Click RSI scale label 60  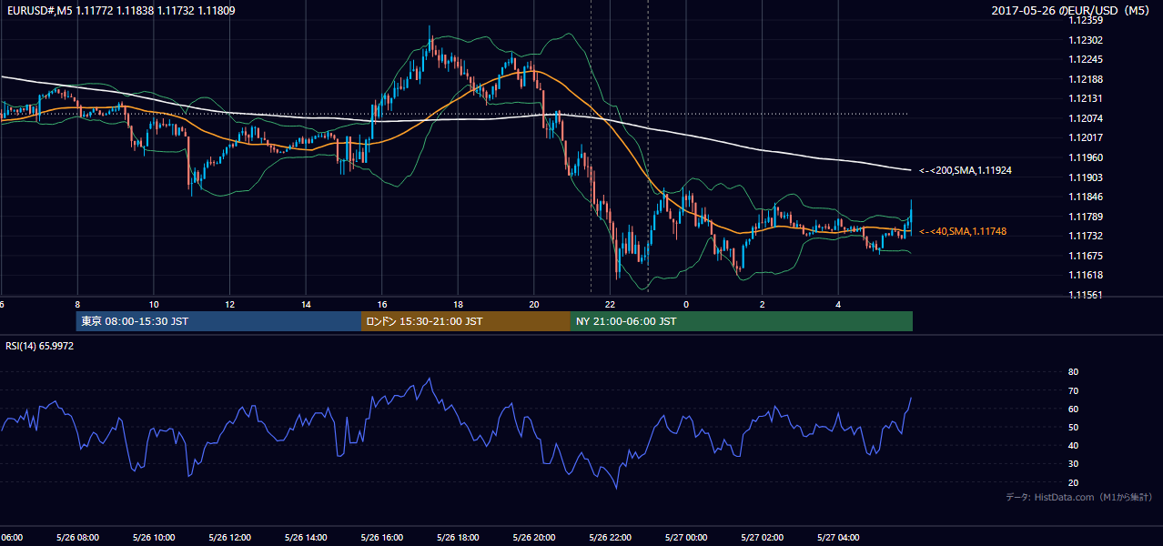pos(1073,409)
